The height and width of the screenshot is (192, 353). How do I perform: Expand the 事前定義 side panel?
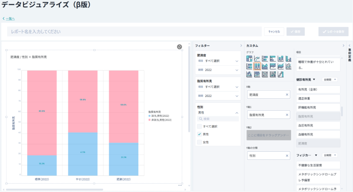point(350,46)
